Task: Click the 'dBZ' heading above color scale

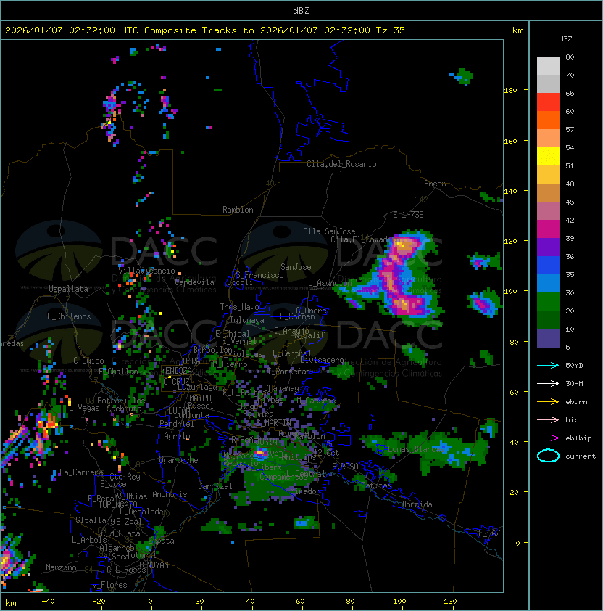Action: pos(565,39)
